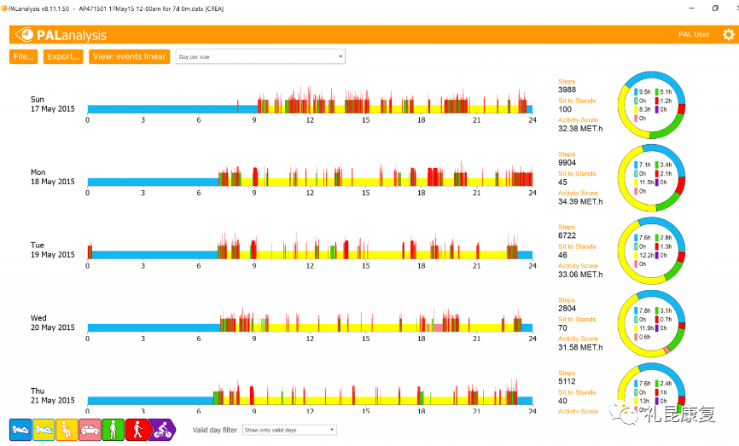Click the PALanalysis window title bar text
This screenshot has height=446, width=739.
pyautogui.click(x=116, y=9)
